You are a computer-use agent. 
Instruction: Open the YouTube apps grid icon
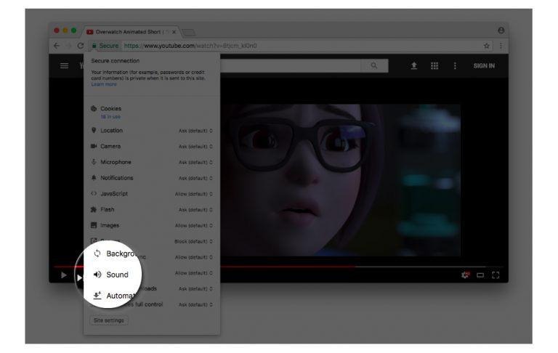click(434, 65)
